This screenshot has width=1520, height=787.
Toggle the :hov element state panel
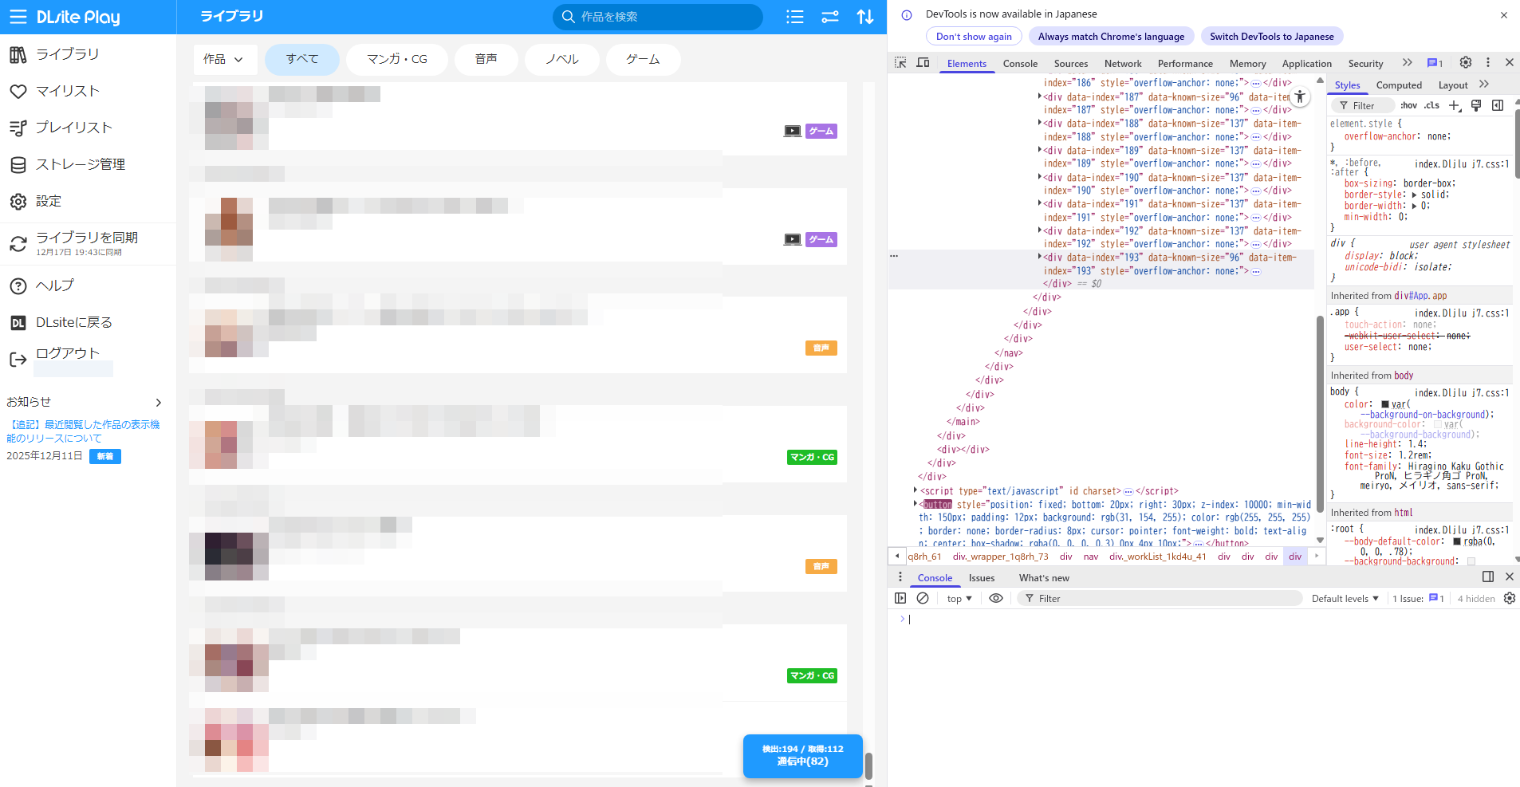(x=1408, y=105)
